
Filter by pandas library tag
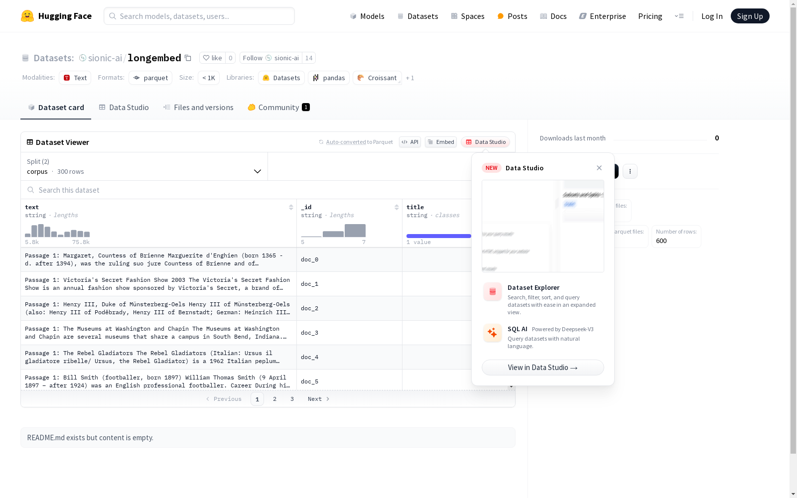(329, 78)
